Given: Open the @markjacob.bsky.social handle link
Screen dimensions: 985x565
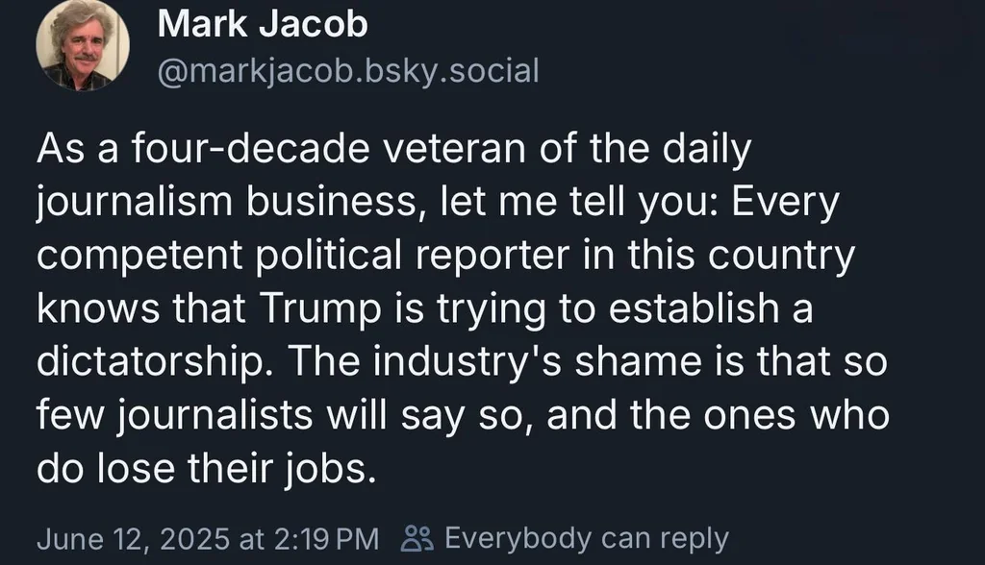Looking at the screenshot, I should click(x=348, y=71).
